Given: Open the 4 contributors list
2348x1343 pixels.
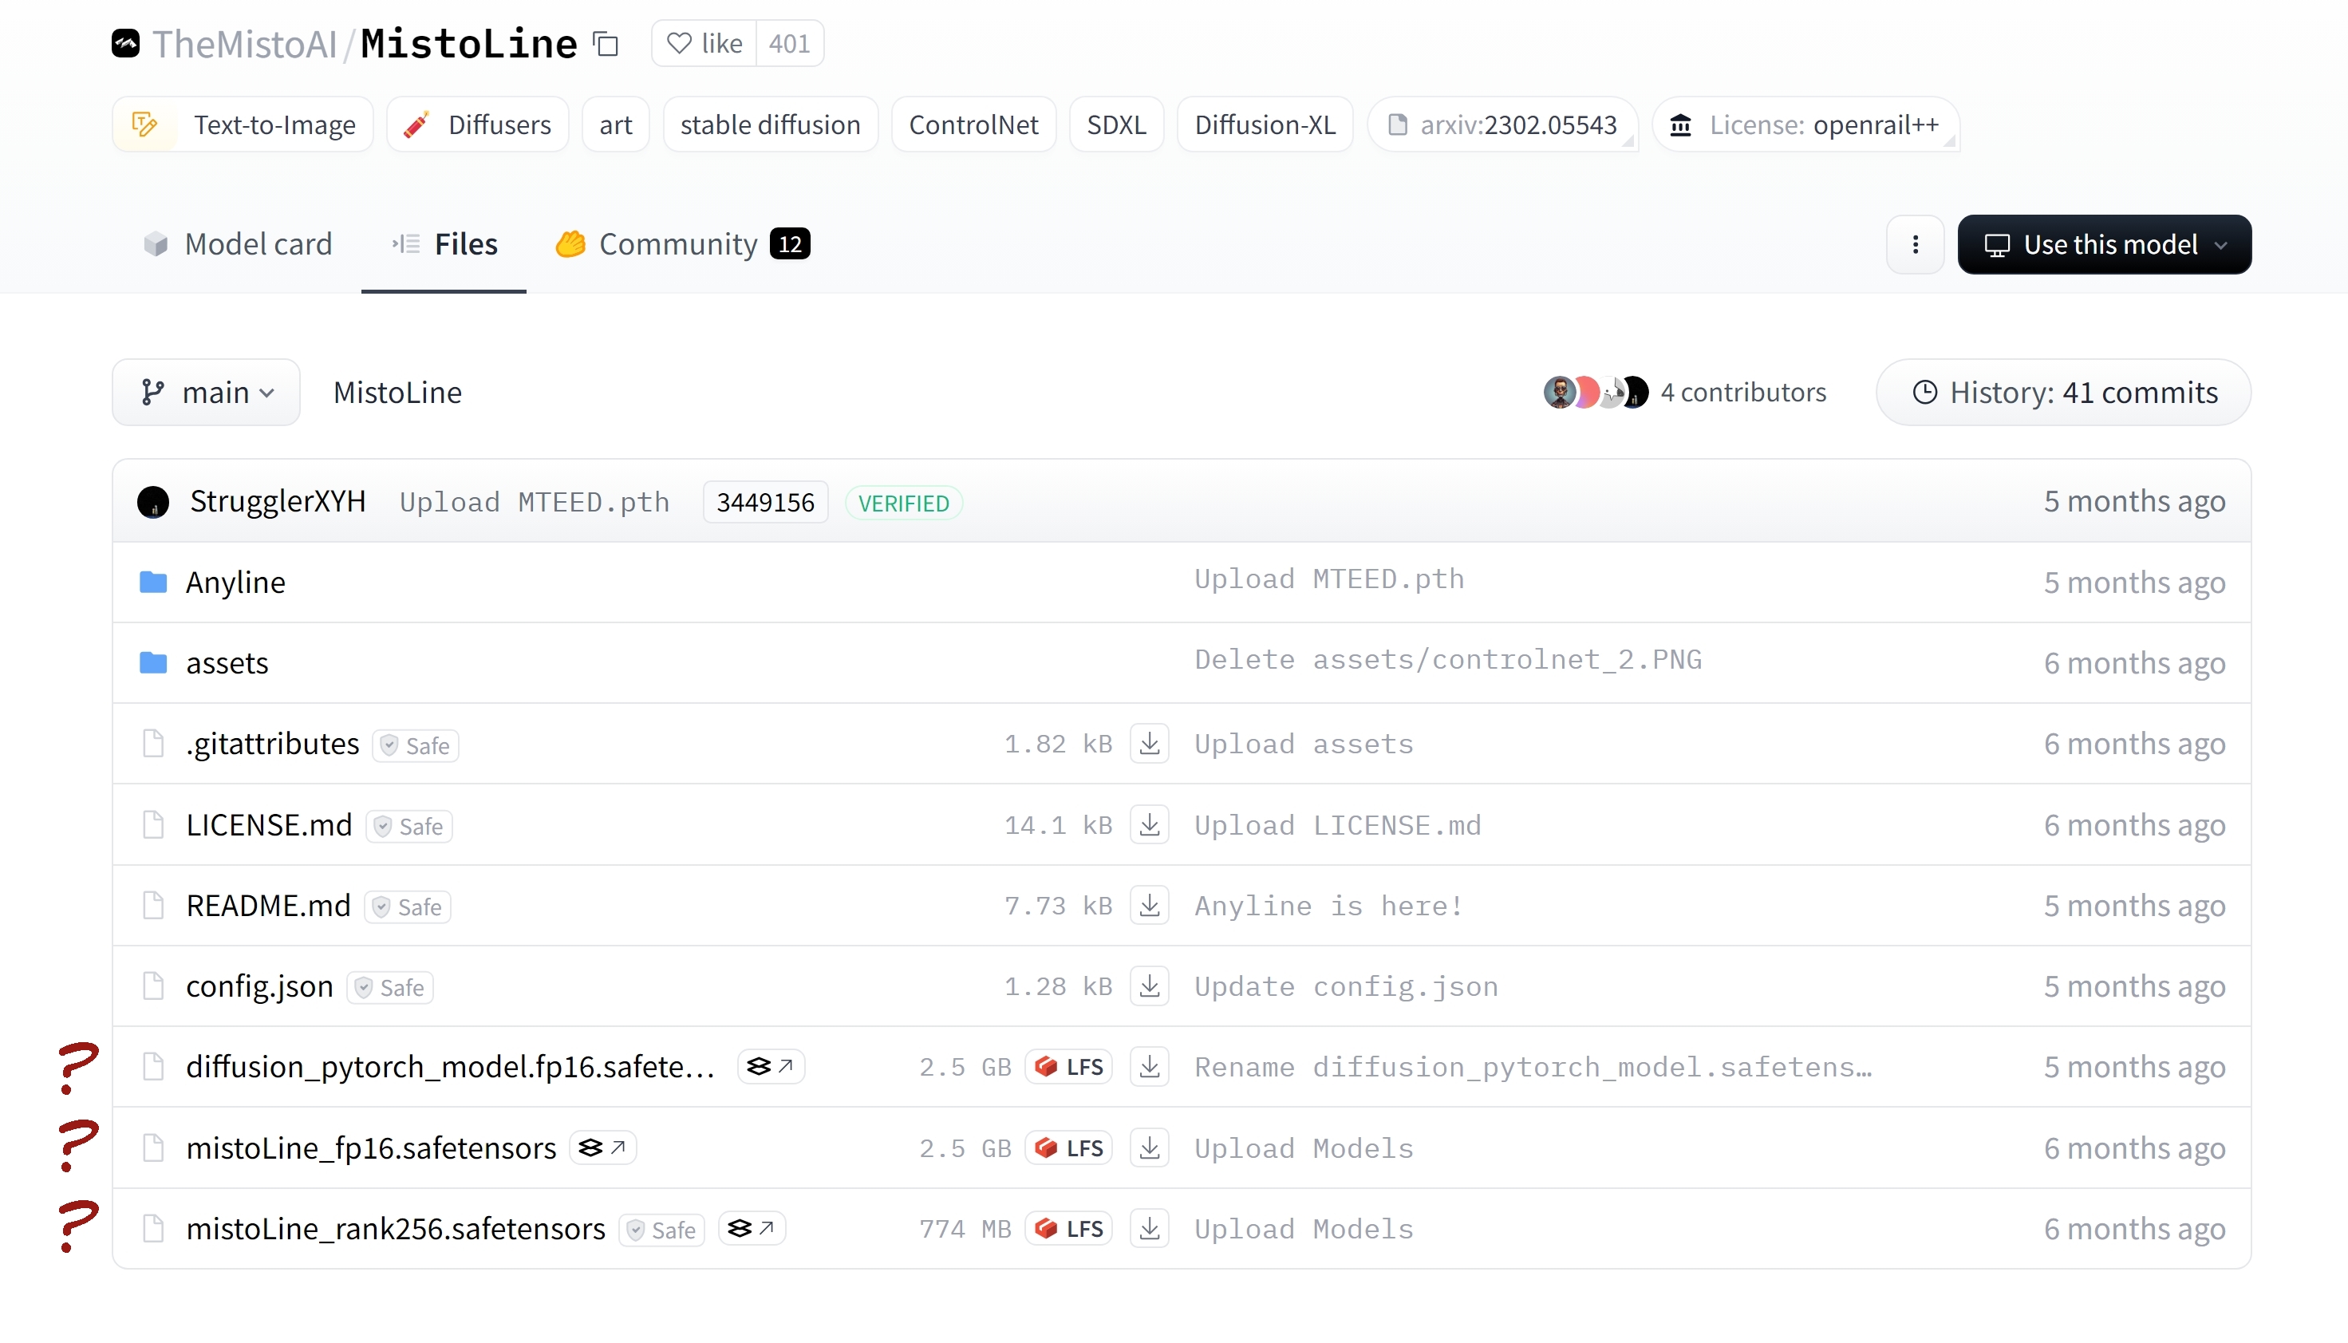Looking at the screenshot, I should (x=1743, y=392).
